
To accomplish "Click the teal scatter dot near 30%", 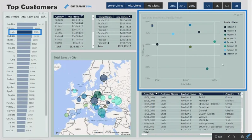I will 207,68.
